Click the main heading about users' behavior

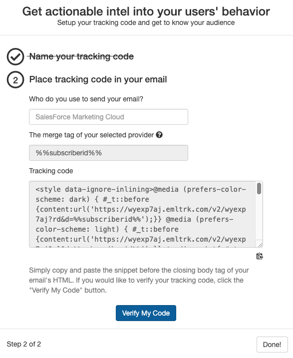[x=146, y=11]
